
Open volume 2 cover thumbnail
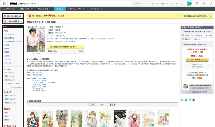tap(33, 118)
